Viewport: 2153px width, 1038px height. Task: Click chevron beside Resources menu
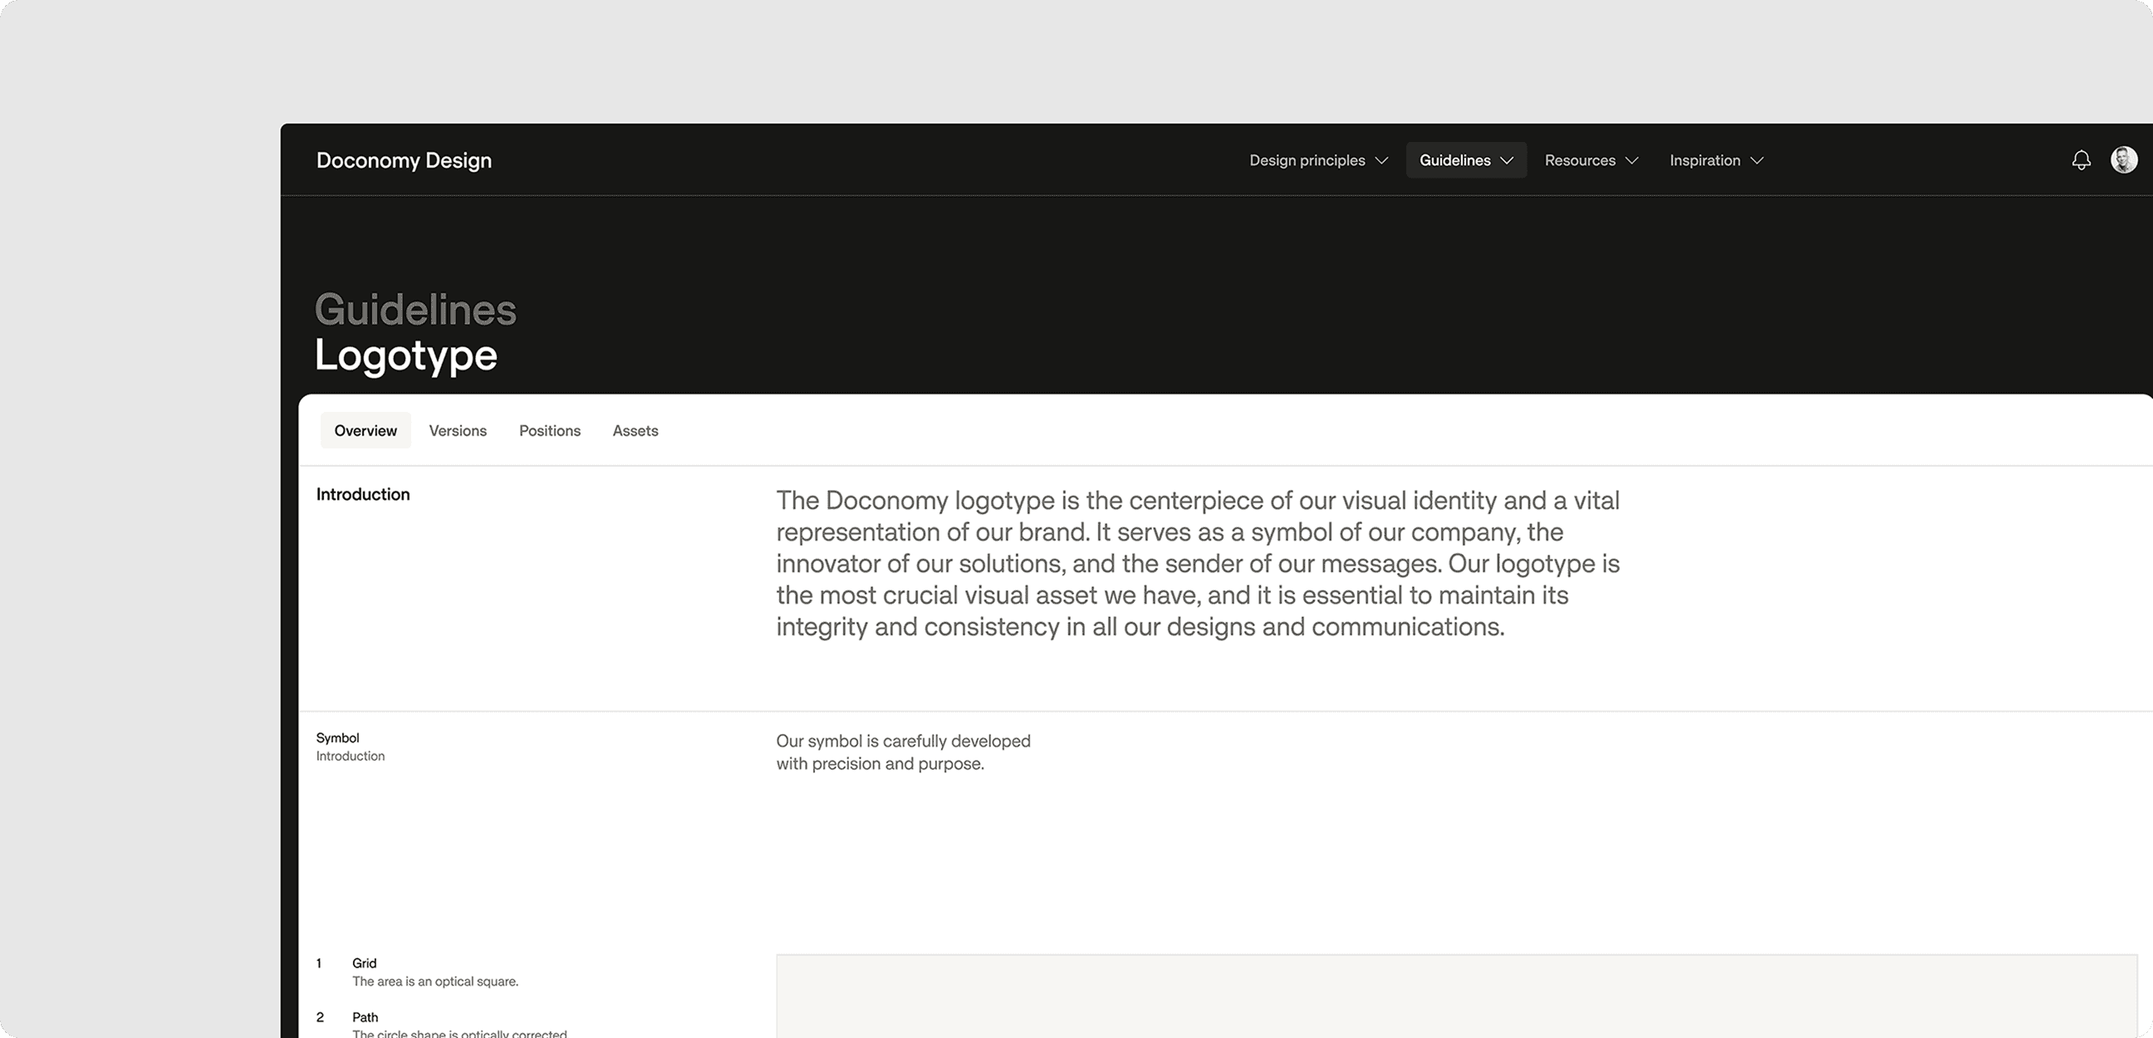[1631, 160]
